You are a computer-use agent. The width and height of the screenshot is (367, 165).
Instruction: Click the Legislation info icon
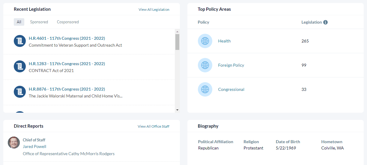tap(325, 22)
